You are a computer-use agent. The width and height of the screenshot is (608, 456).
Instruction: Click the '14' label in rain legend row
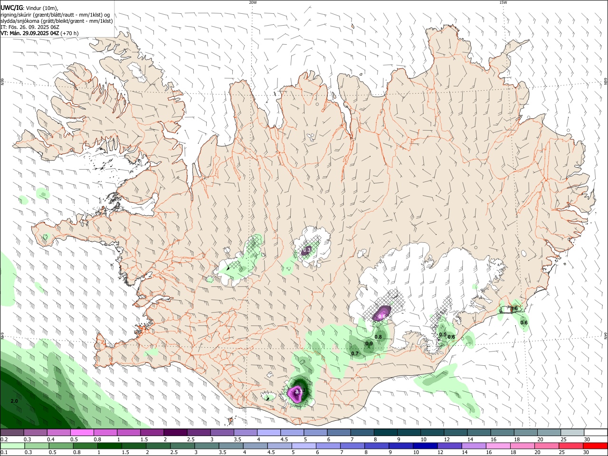tap(465, 453)
